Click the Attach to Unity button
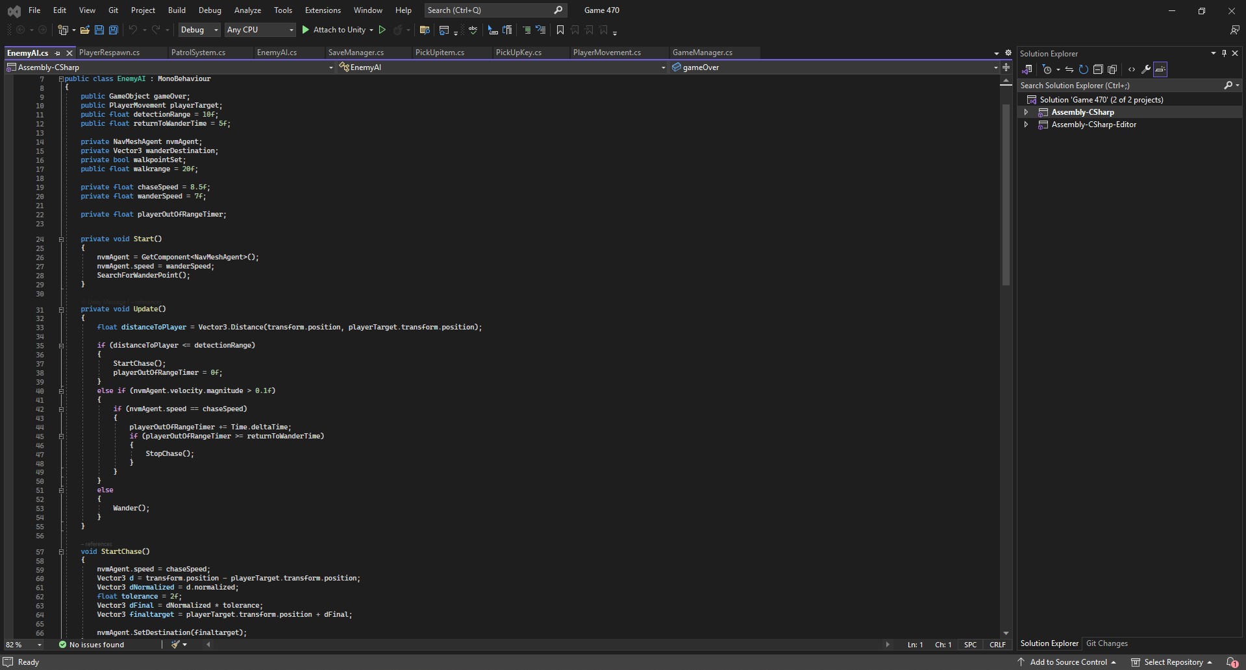Screen dimensions: 1246x670 (x=333, y=30)
